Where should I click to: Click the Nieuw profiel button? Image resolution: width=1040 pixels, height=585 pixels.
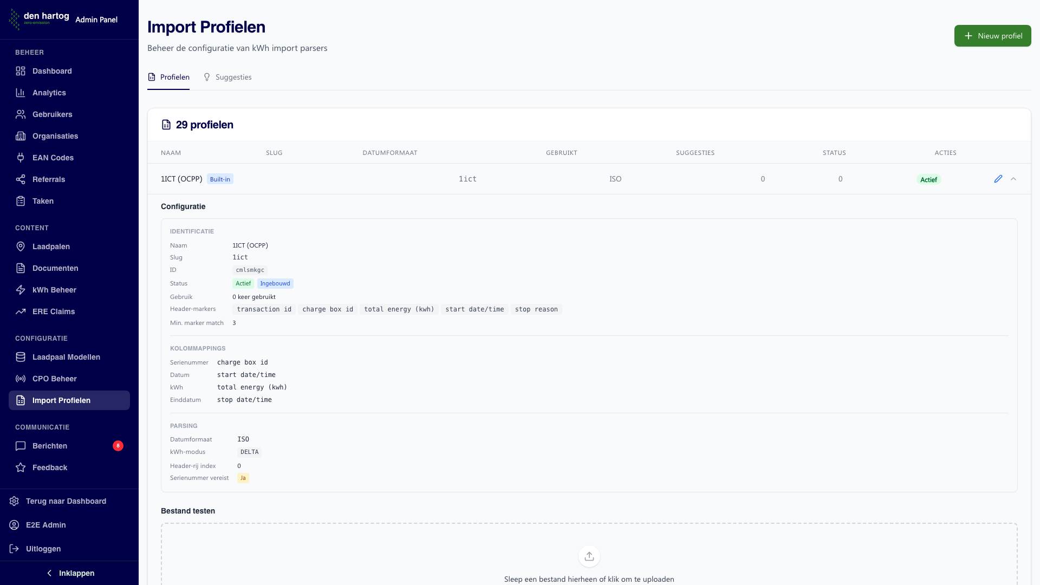(x=992, y=36)
